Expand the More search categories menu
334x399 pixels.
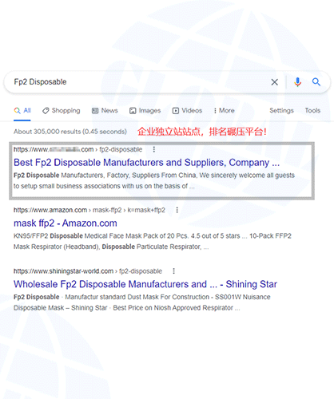click(224, 111)
